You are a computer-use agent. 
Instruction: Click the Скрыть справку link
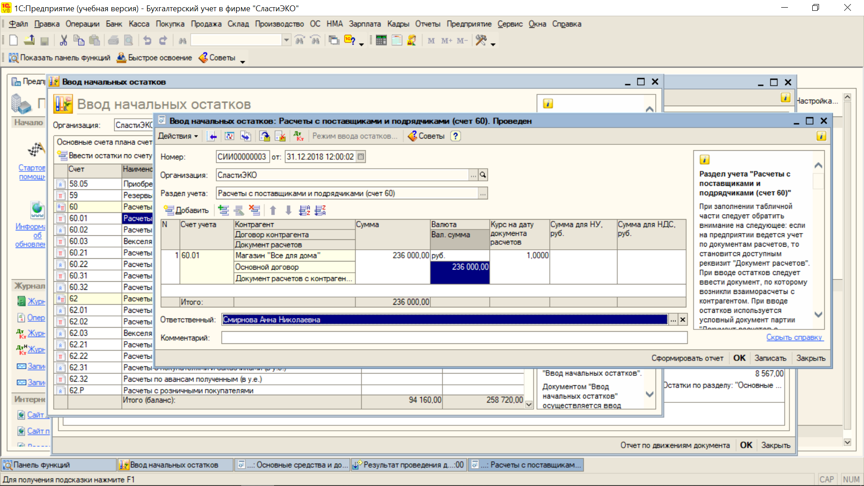coord(794,337)
